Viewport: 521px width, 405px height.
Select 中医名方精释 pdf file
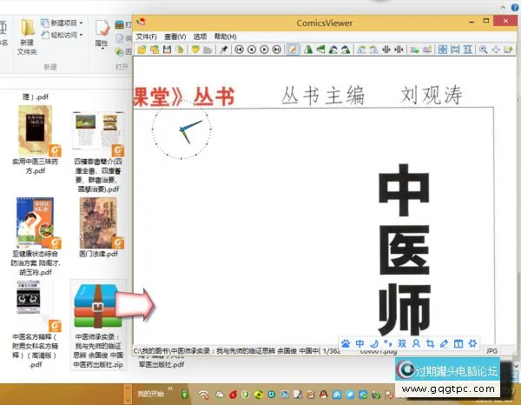click(x=36, y=324)
